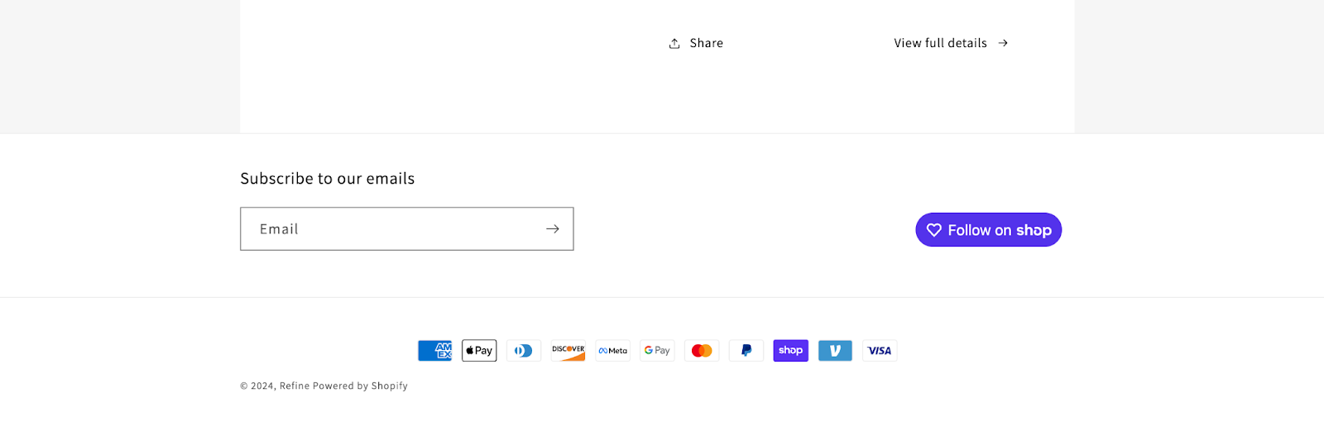This screenshot has width=1324, height=427.
Task: Click the Google Pay payment icon
Action: click(657, 351)
